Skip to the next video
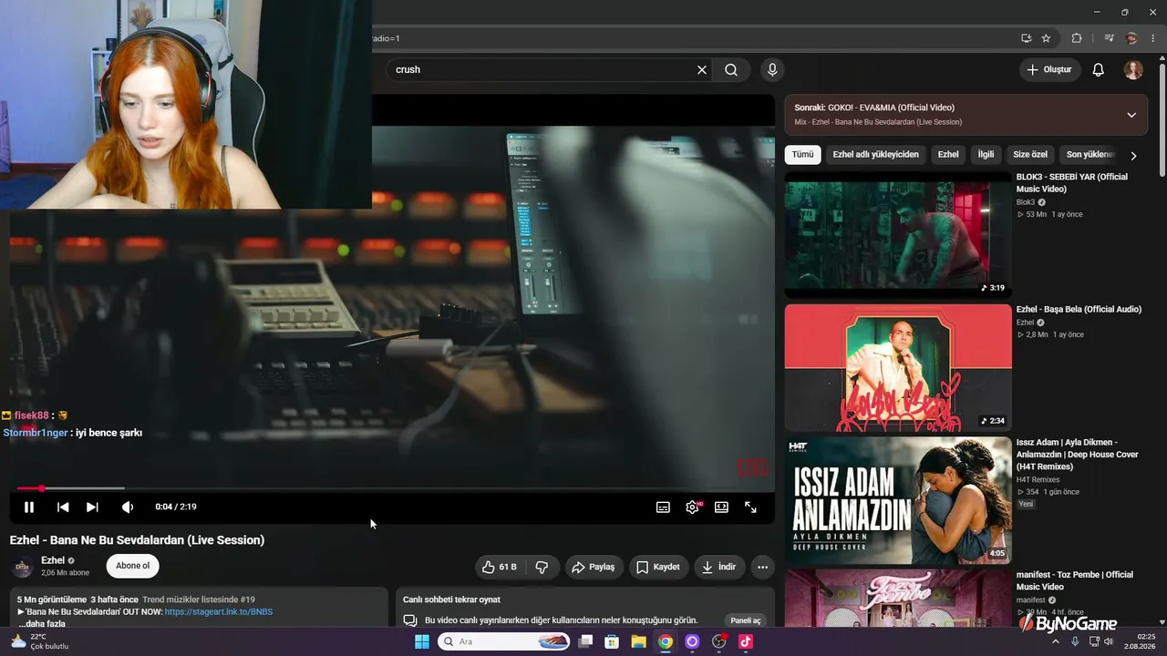Image resolution: width=1167 pixels, height=656 pixels. click(x=92, y=507)
